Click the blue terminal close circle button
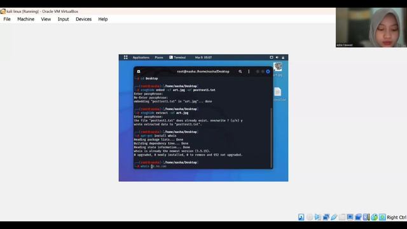Image resolution: width=407 pixels, height=229 pixels. pos(268,71)
